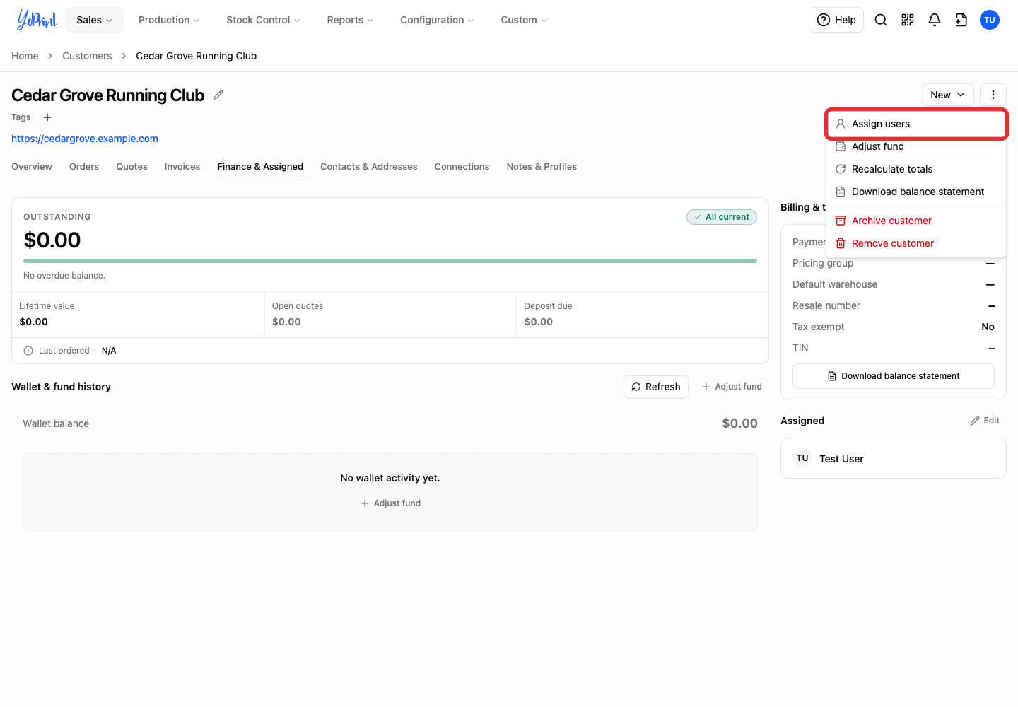Click the YoPrint logo
The width and height of the screenshot is (1018, 707).
pyautogui.click(x=37, y=20)
